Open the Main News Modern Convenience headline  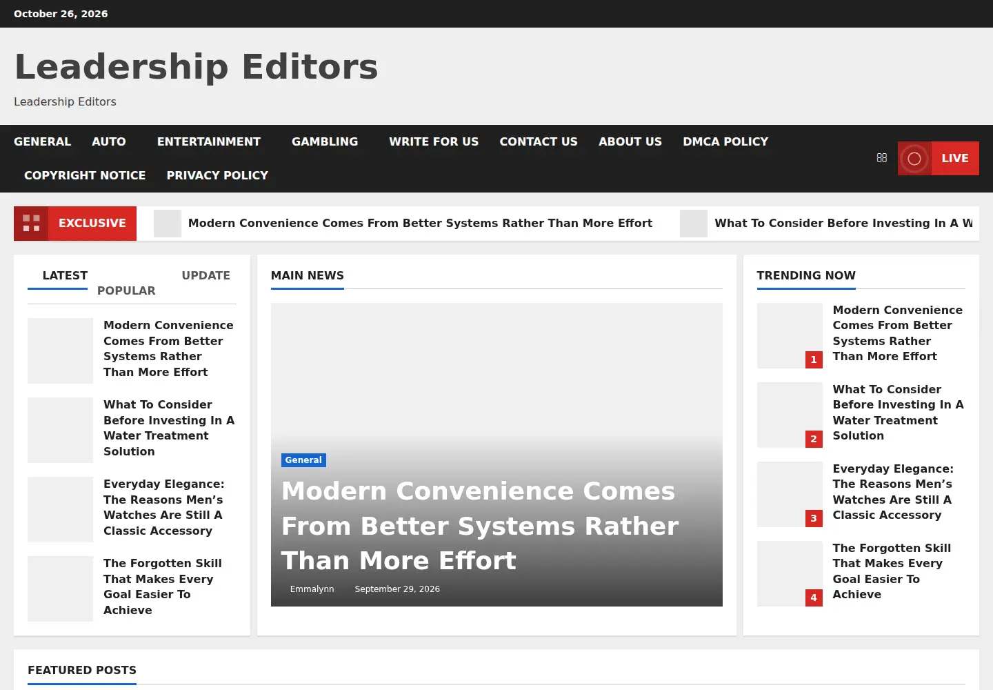click(480, 526)
